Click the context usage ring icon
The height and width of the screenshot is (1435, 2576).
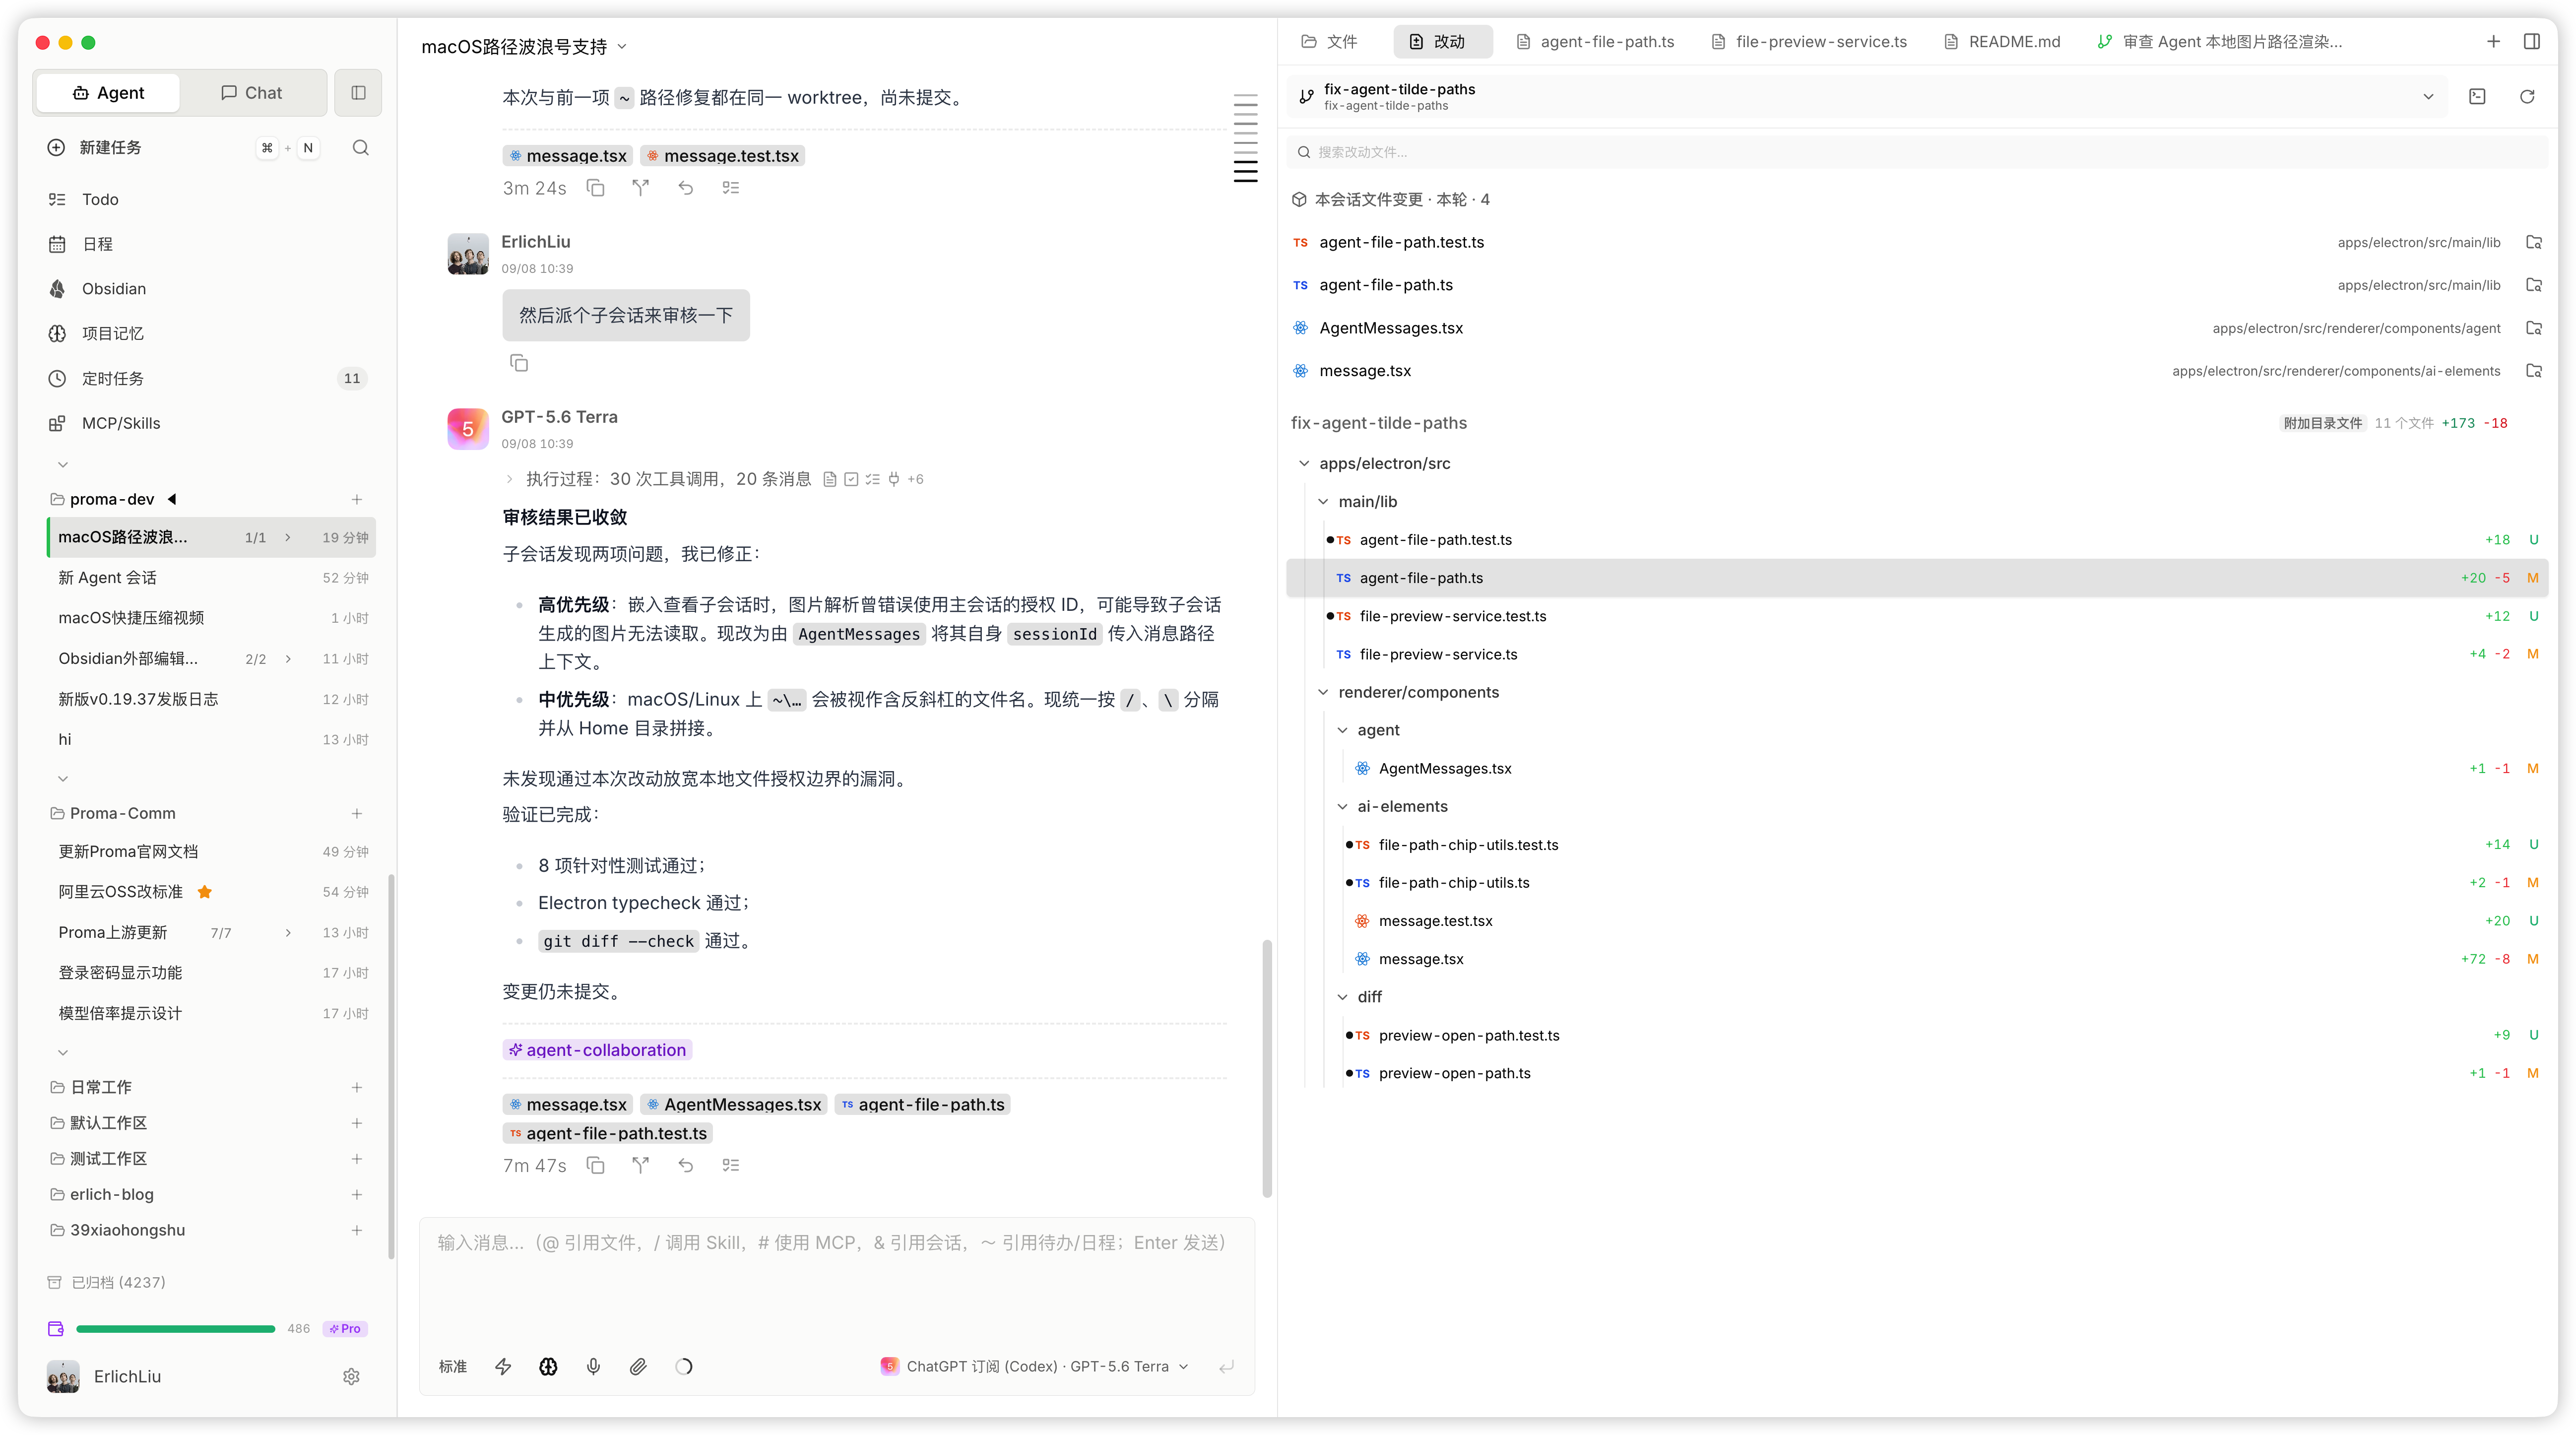[x=684, y=1366]
